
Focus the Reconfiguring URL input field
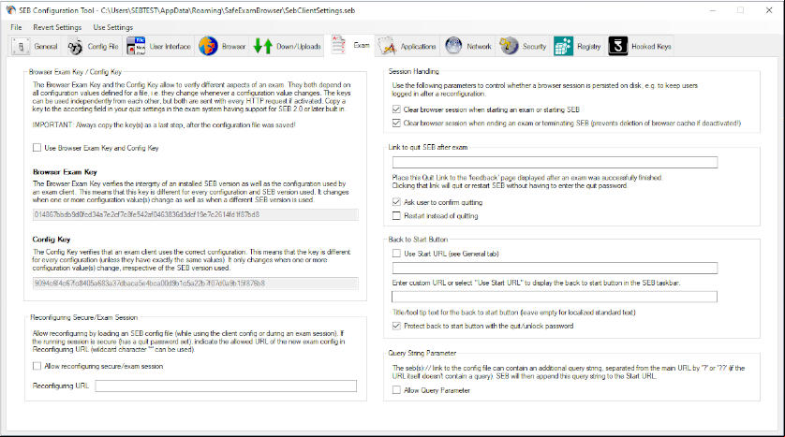(x=226, y=386)
